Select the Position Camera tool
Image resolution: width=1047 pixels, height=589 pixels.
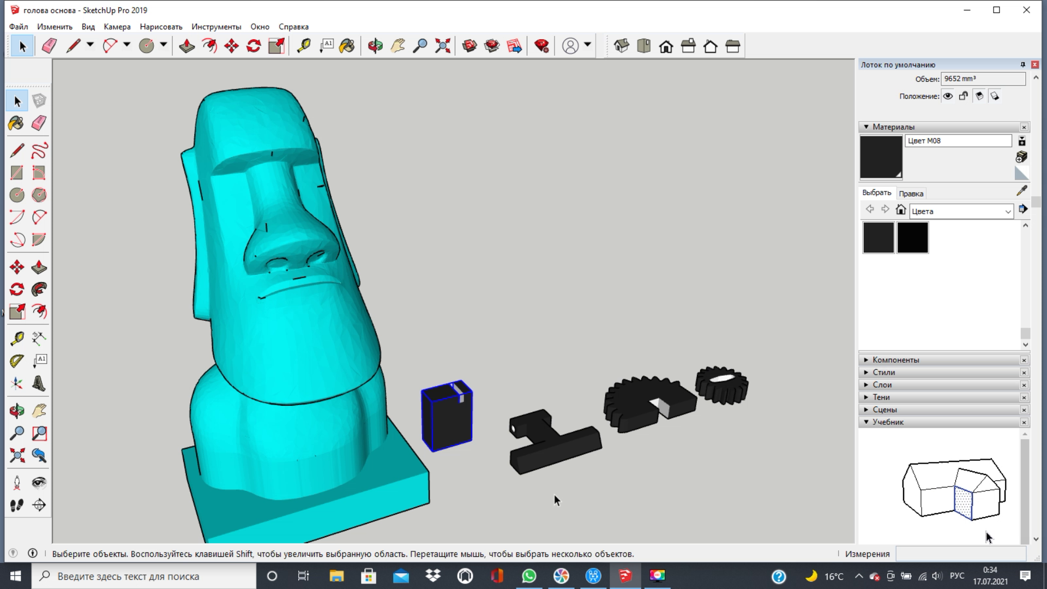tap(16, 483)
